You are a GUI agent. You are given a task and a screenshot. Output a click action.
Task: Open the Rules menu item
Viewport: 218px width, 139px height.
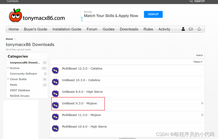pos(148,29)
